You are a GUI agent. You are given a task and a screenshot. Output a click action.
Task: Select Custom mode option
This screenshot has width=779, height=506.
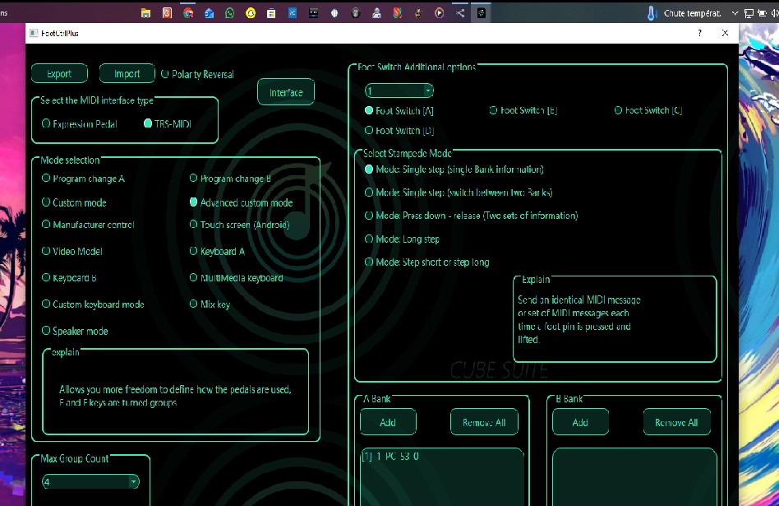tap(74, 202)
